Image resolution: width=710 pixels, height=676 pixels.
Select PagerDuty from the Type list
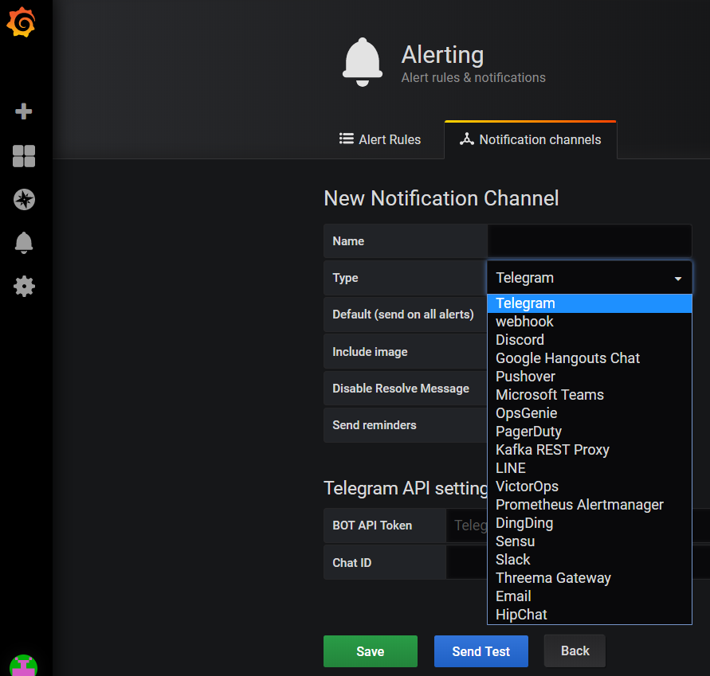[528, 431]
